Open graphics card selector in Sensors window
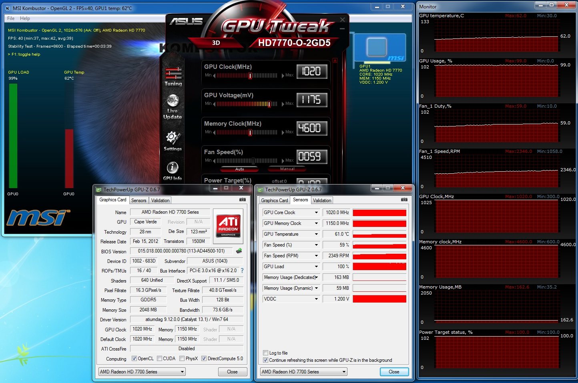 tap(303, 372)
